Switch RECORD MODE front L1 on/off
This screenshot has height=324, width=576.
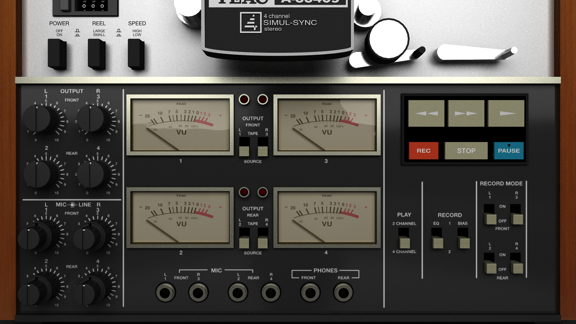490,214
